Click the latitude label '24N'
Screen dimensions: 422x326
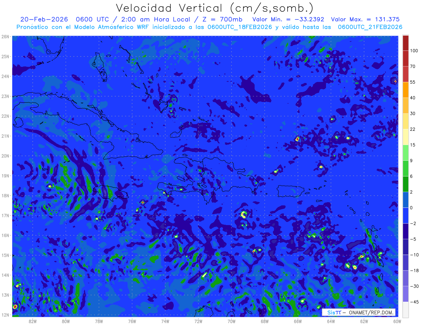[x=5, y=76]
